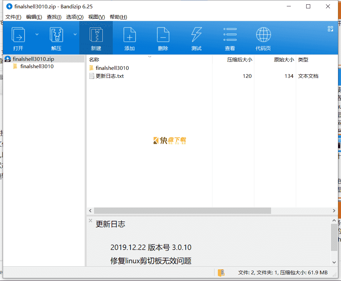This screenshot has height=281, width=341.
Task: Click the Open (打开) toolbar icon
Action: tap(18, 34)
